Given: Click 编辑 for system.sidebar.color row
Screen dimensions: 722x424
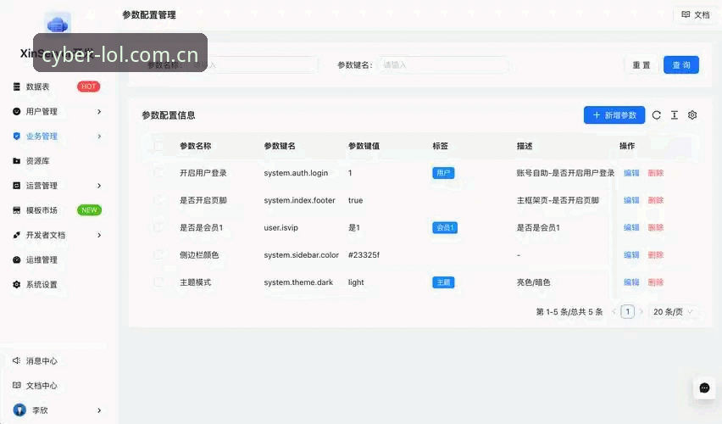Looking at the screenshot, I should (631, 255).
